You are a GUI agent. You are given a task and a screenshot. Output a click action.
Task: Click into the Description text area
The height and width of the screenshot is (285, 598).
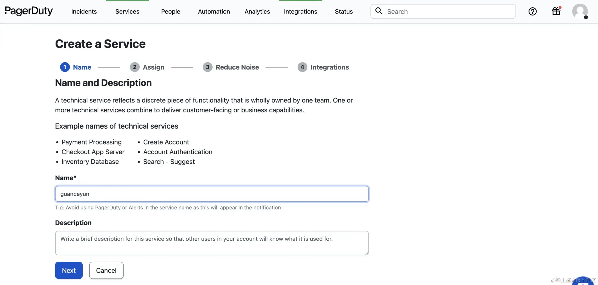(x=212, y=243)
